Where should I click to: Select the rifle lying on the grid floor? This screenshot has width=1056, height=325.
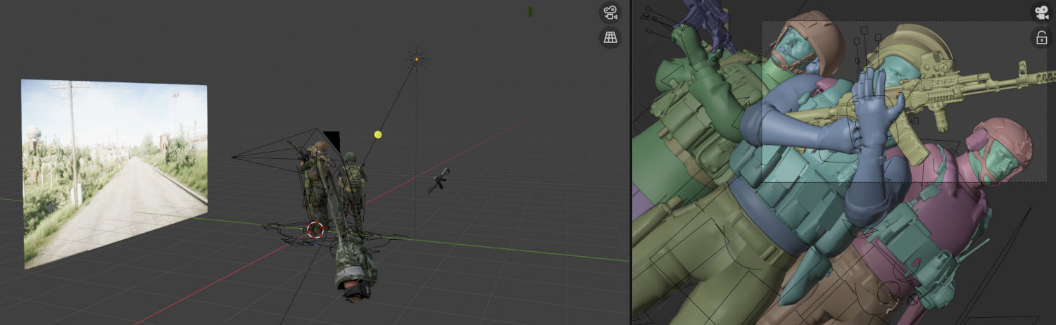(438, 180)
